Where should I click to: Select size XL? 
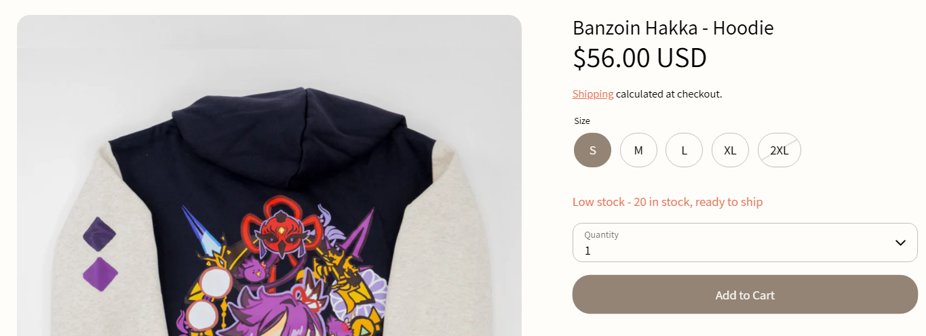pyautogui.click(x=730, y=150)
